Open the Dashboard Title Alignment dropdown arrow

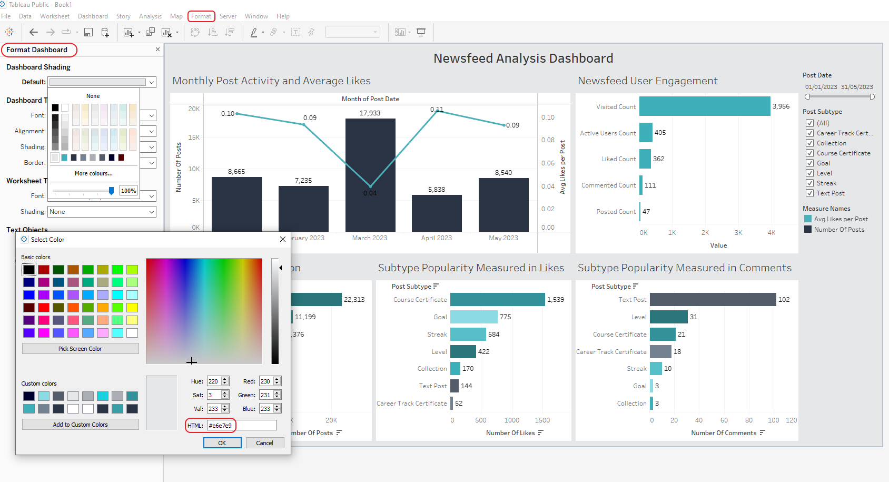[152, 131]
